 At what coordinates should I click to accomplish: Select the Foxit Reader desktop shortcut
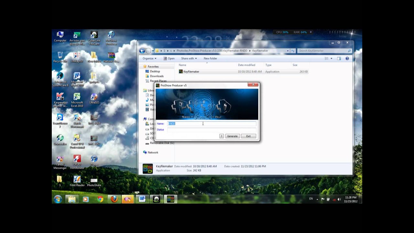pyautogui.click(x=77, y=182)
